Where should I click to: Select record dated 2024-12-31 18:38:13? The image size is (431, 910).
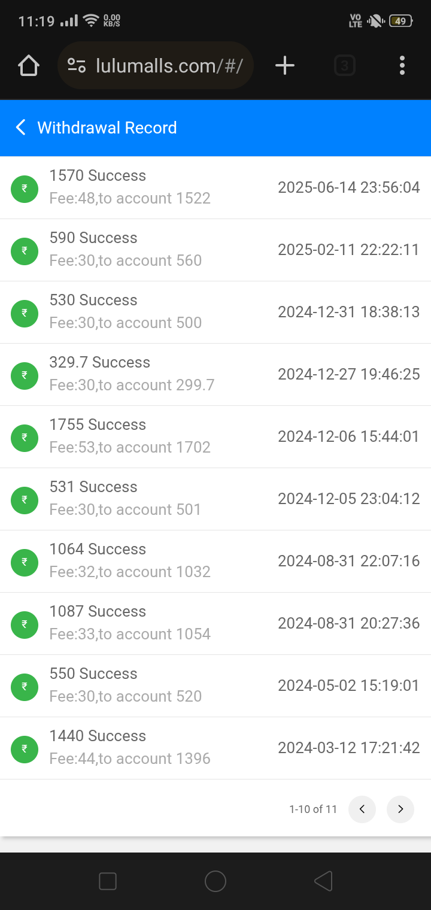coord(348,312)
